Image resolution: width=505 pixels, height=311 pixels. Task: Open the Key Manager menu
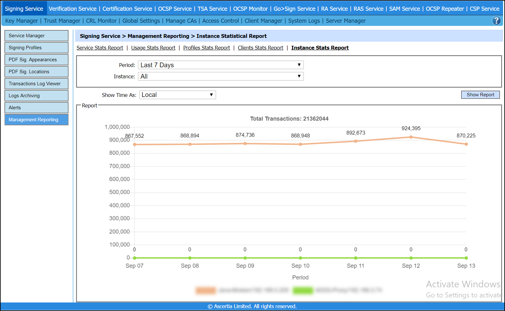point(21,21)
